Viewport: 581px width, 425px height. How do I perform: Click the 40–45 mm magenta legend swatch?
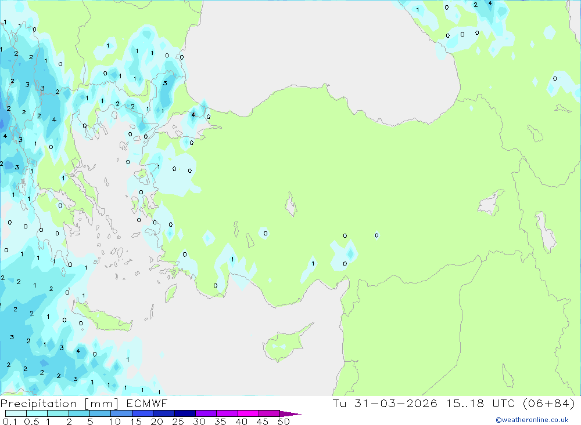[x=248, y=413]
